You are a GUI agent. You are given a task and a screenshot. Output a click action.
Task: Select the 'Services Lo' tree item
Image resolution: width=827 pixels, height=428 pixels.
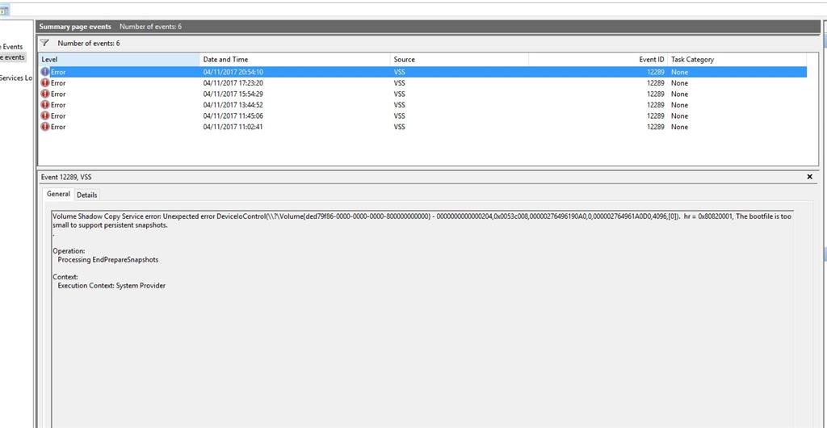click(16, 78)
